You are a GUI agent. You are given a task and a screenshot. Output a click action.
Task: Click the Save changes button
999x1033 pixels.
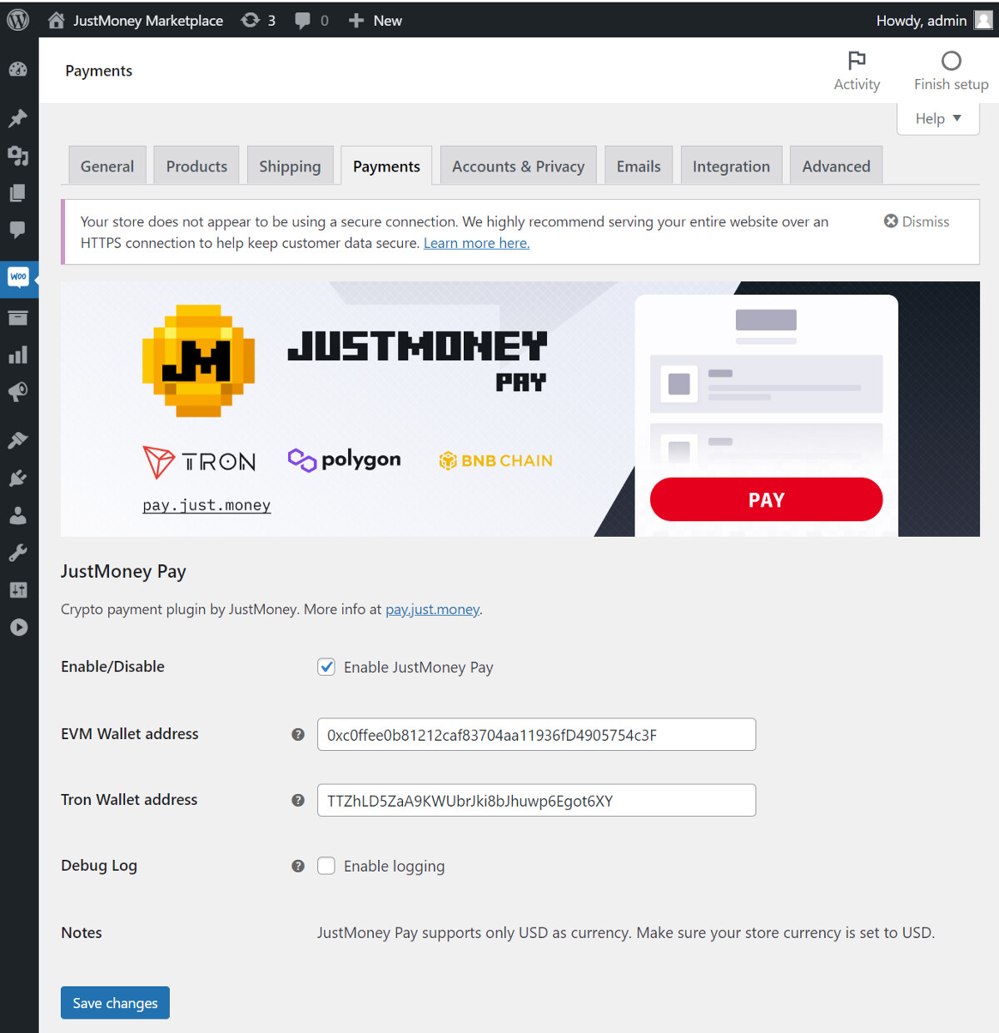tap(115, 1002)
